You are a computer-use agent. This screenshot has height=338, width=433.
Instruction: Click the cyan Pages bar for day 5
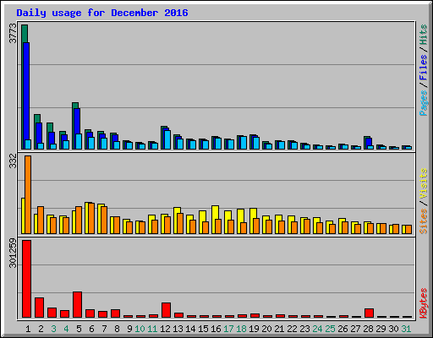pyautogui.click(x=79, y=141)
